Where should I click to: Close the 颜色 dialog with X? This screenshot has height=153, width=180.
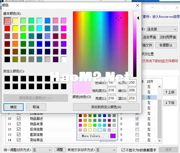[137, 5]
